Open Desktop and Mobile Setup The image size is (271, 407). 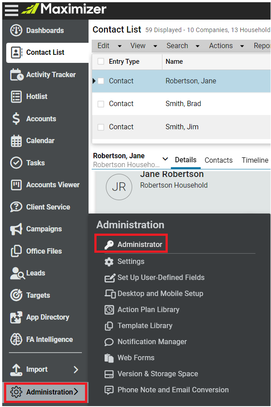160,294
